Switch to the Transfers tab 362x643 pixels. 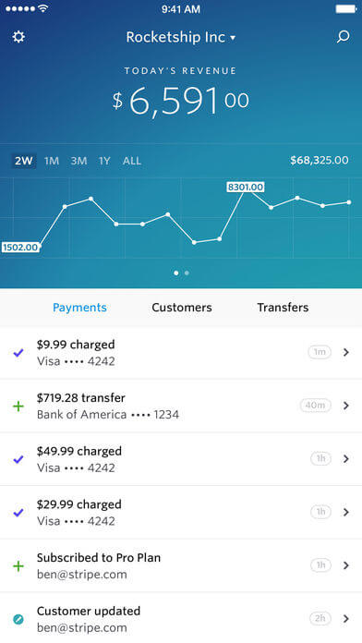pyautogui.click(x=283, y=308)
